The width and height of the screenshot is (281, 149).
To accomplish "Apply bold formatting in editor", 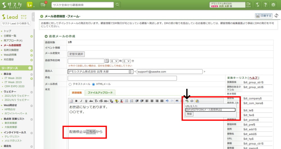I will pos(76,101).
